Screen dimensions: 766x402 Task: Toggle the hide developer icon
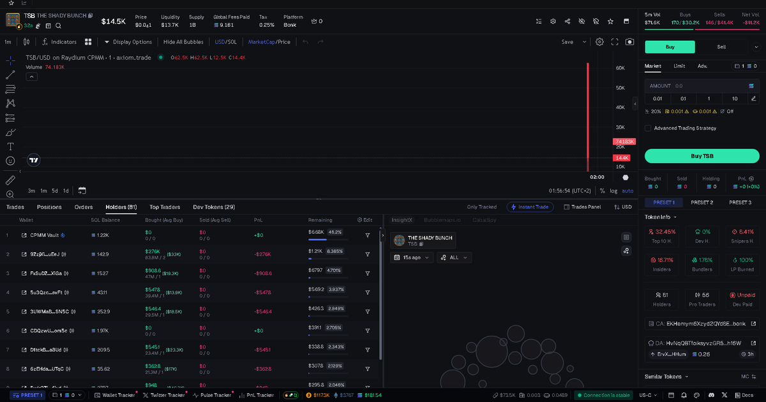pyautogui.click(x=596, y=21)
